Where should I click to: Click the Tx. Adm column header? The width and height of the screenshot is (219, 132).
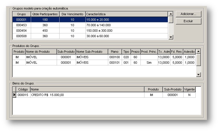(164, 52)
